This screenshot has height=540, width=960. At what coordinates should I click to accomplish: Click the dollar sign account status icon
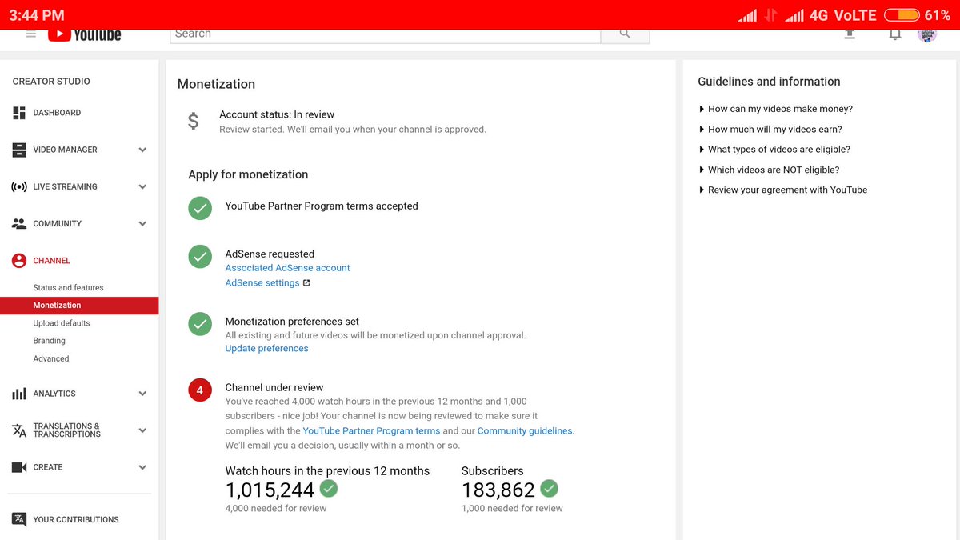tap(194, 122)
